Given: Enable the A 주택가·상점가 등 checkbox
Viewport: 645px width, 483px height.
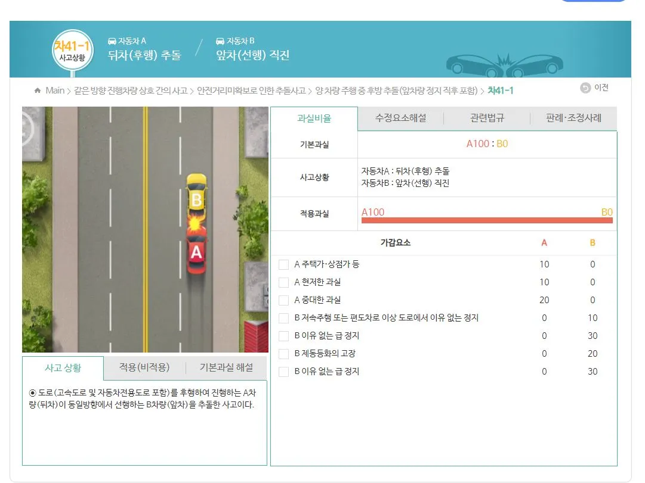Looking at the screenshot, I should pos(283,264).
